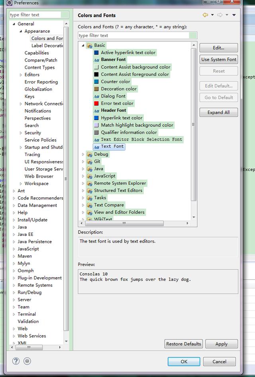255x377 pixels.
Task: Select Keys in the General preferences tree
Action: pos(29,97)
